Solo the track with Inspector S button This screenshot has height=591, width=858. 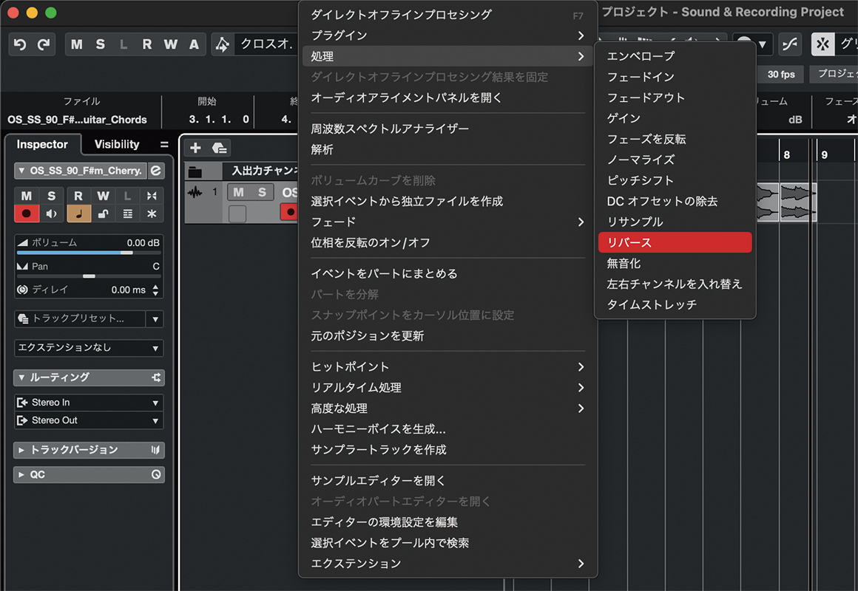[52, 196]
